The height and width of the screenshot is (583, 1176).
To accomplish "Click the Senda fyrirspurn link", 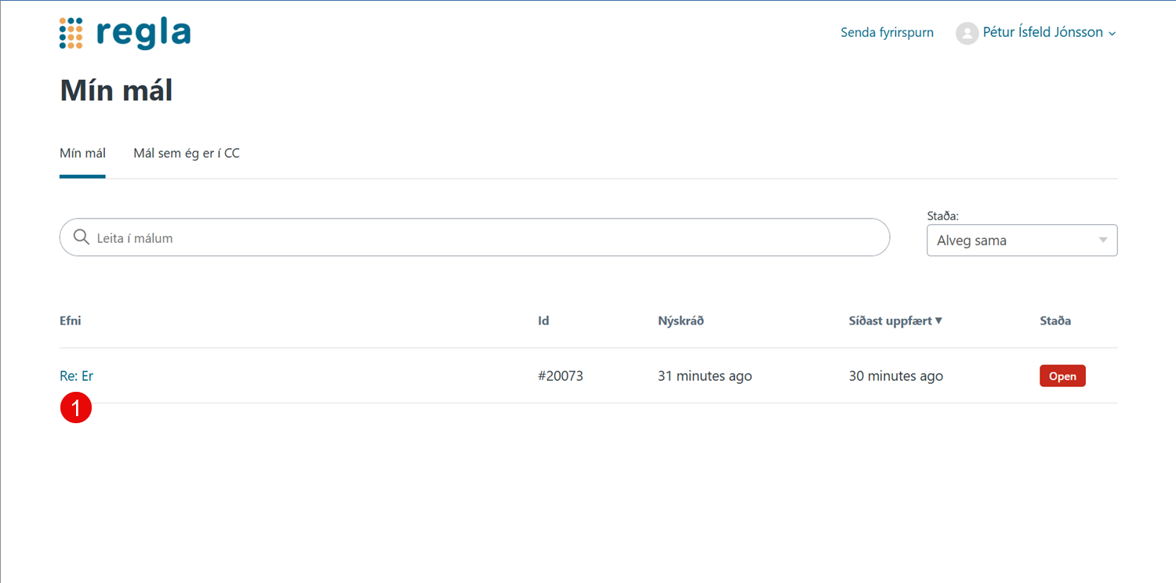I will pyautogui.click(x=887, y=33).
